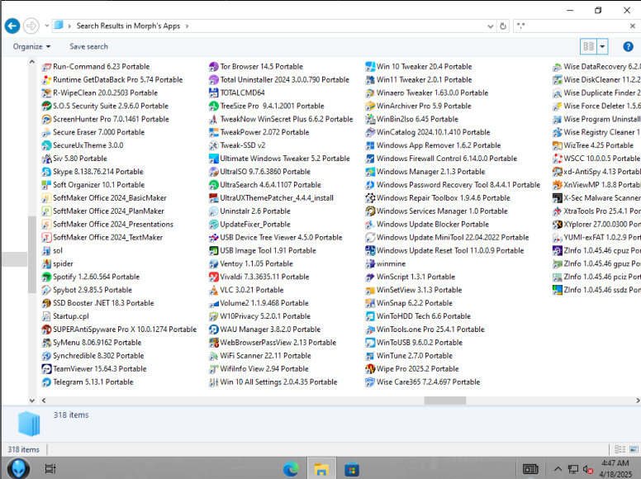
Task: Select WinSnap 6.2.2 Portable icon
Action: tap(370, 303)
